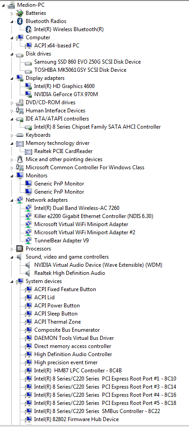
Task: Expand the Keyboards category
Action: pos(12,135)
